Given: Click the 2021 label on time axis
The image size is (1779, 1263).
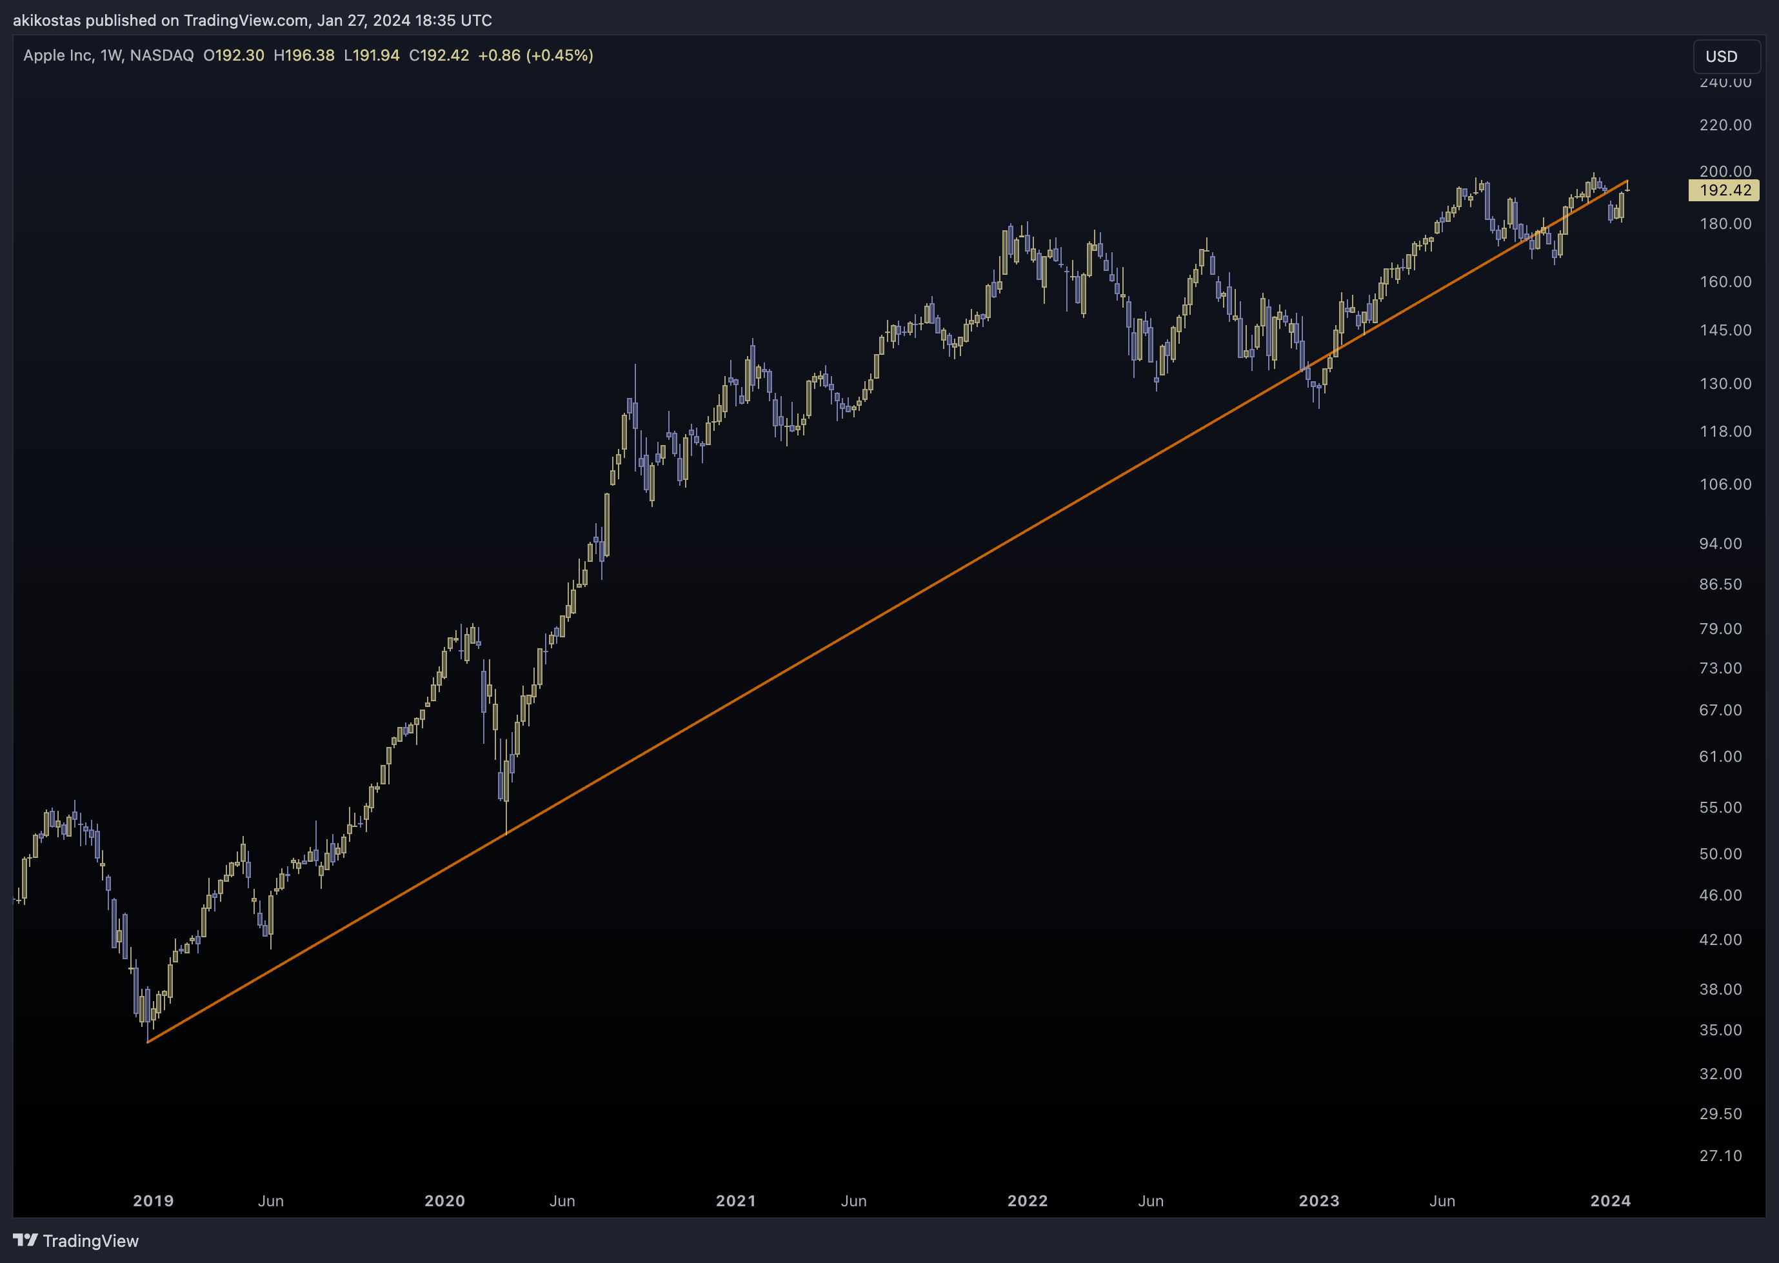Looking at the screenshot, I should [x=737, y=1201].
